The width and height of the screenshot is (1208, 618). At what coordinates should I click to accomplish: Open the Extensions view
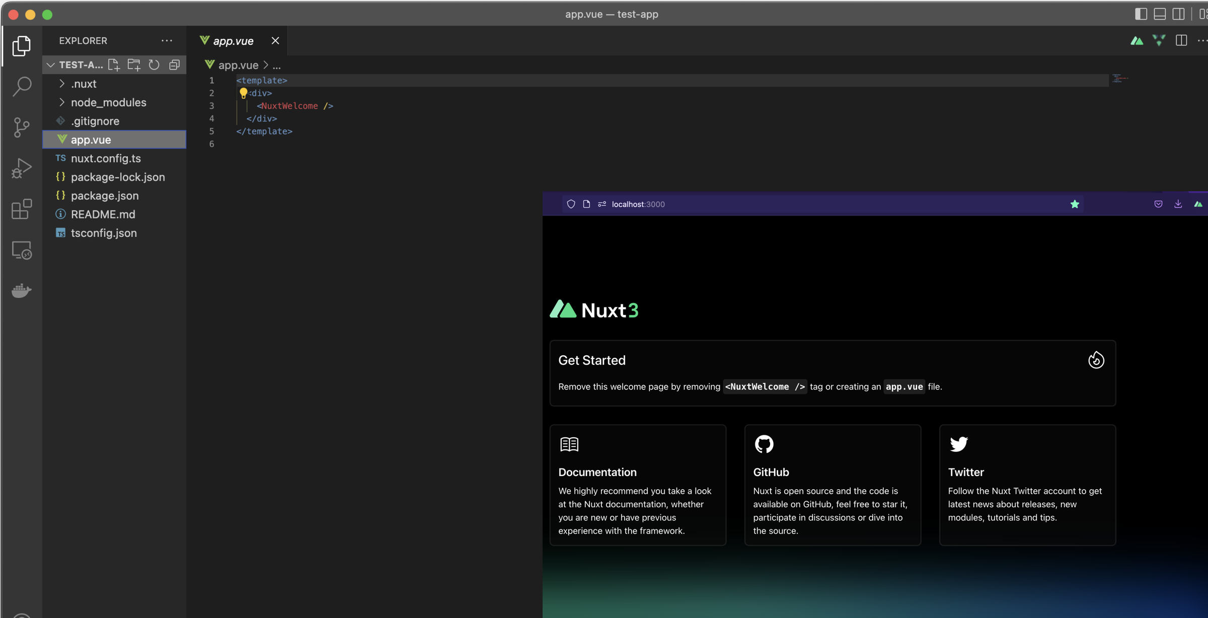tap(22, 209)
